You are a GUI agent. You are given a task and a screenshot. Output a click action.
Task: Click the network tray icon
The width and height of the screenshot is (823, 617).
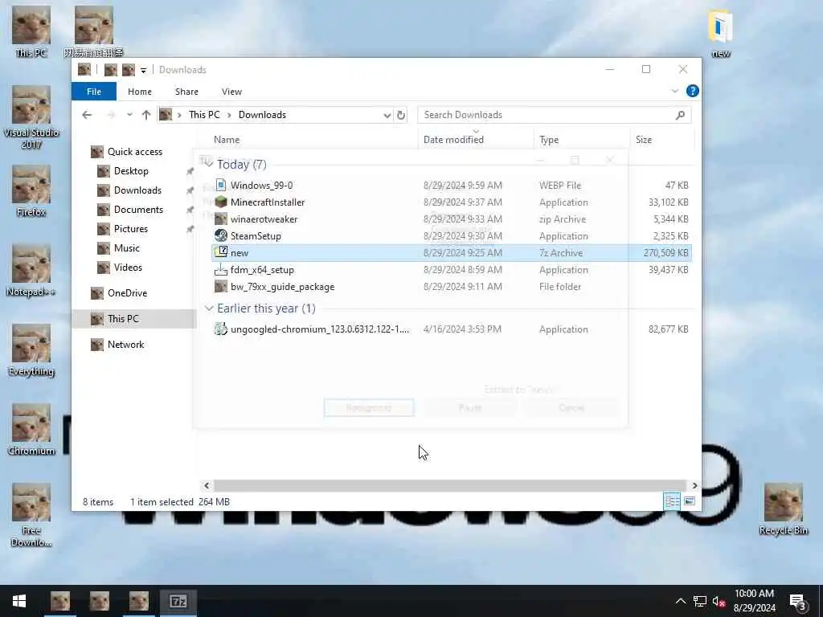(700, 601)
